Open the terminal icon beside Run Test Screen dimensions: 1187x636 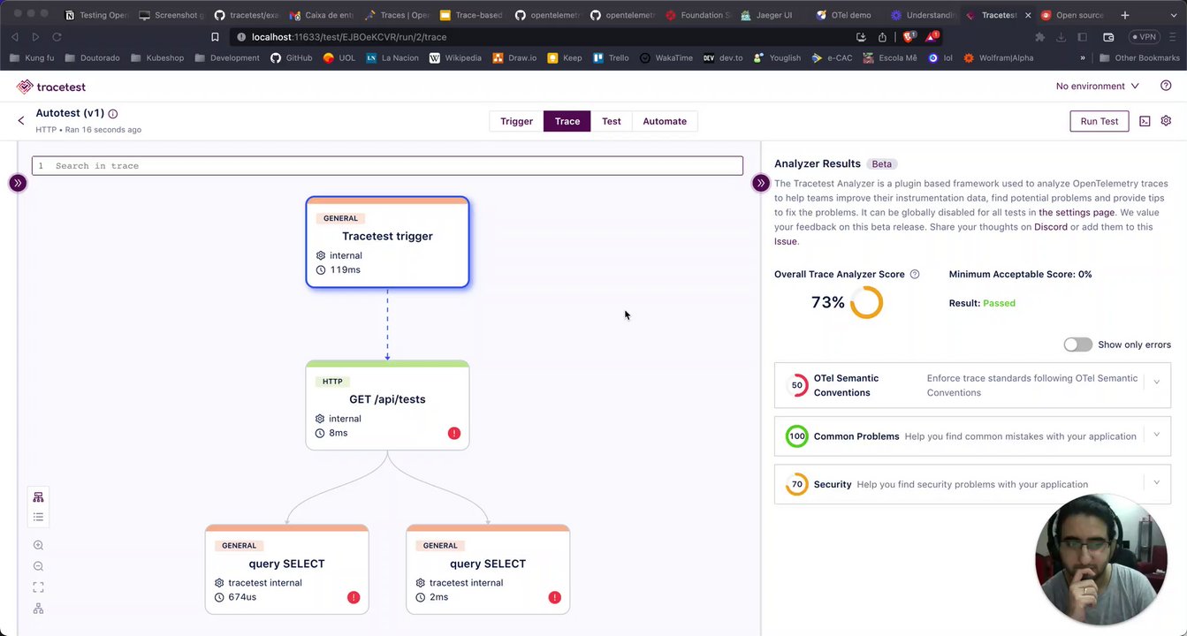coord(1145,121)
